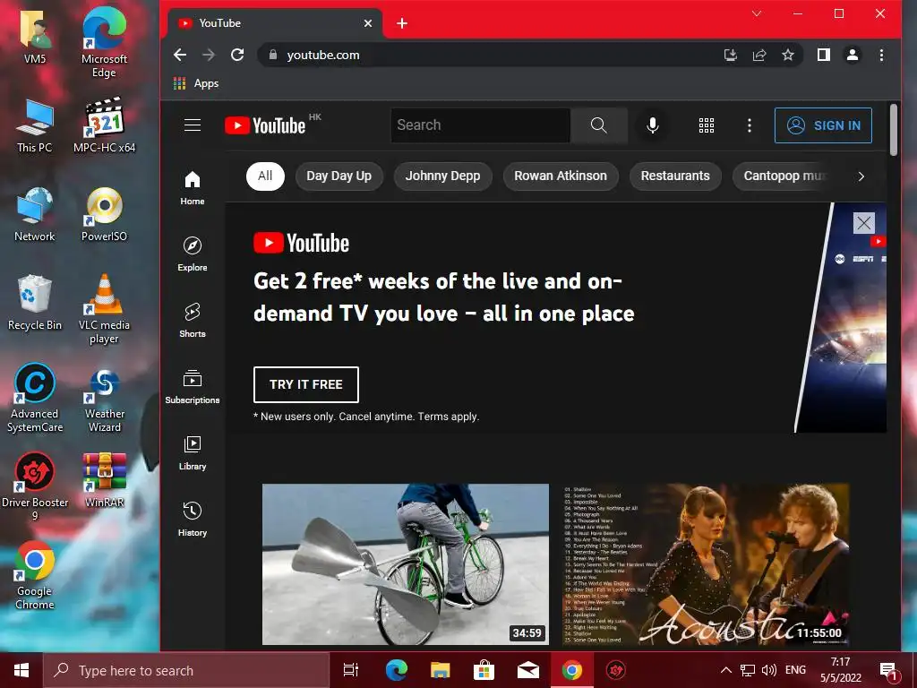The width and height of the screenshot is (917, 688).
Task: Open Library in YouTube sidebar
Action: coord(193,452)
